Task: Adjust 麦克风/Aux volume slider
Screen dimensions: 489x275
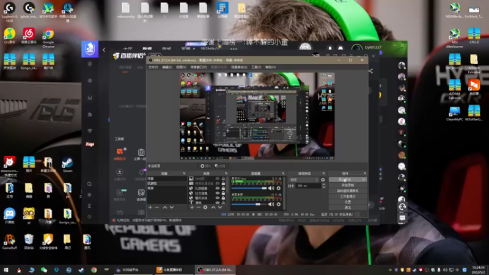Action: click(x=249, y=188)
